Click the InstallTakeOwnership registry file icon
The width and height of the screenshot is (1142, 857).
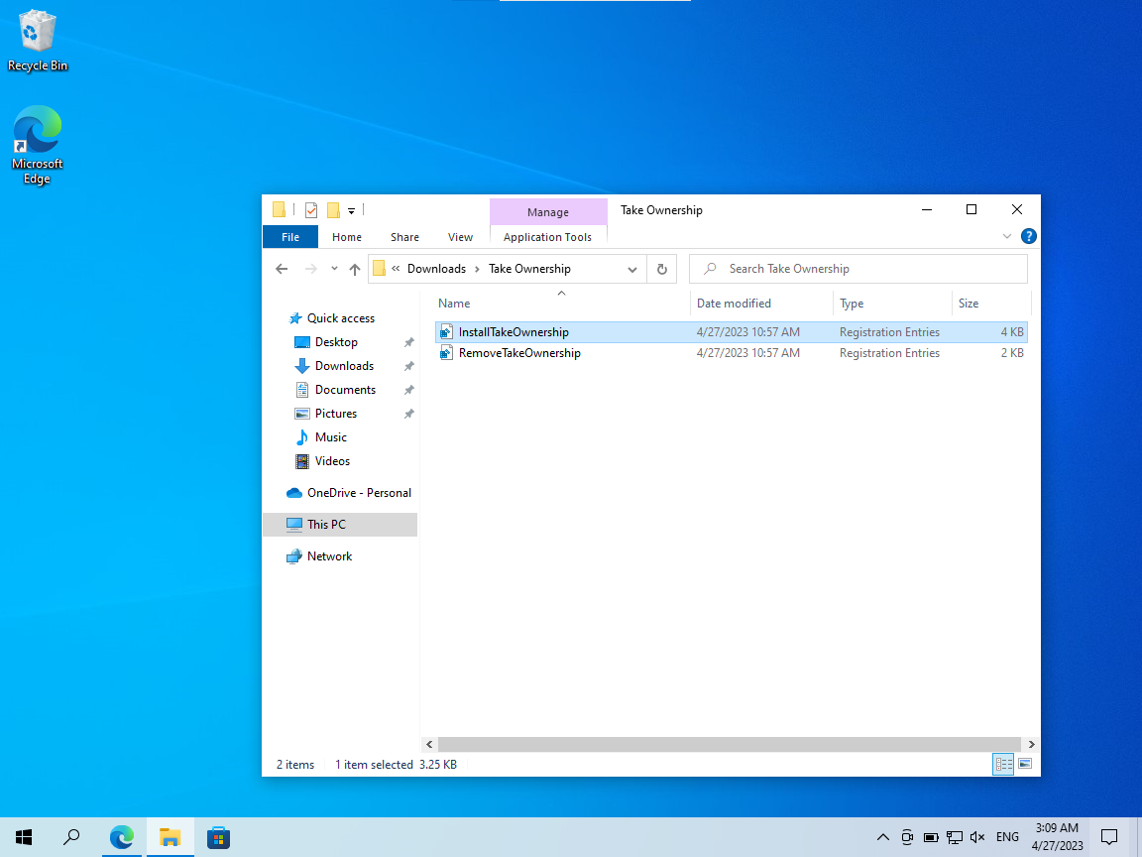(446, 332)
